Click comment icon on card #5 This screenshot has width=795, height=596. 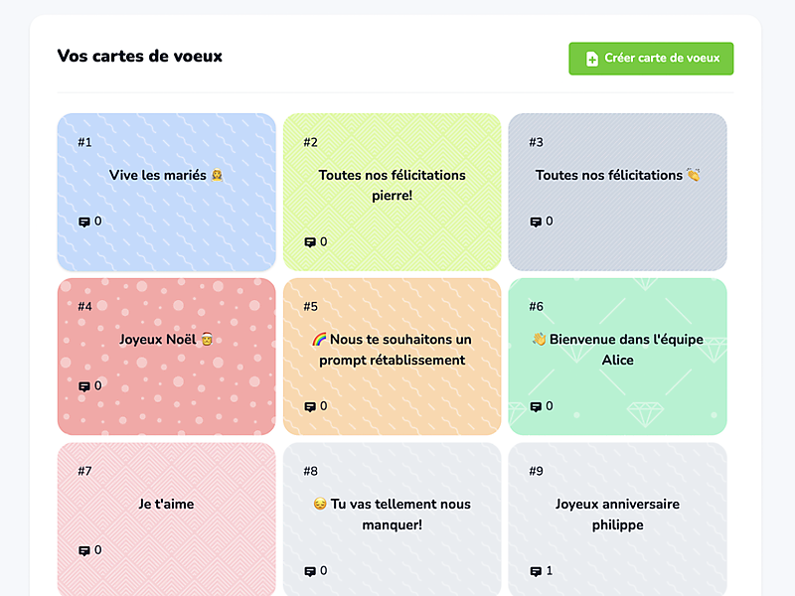tap(310, 406)
